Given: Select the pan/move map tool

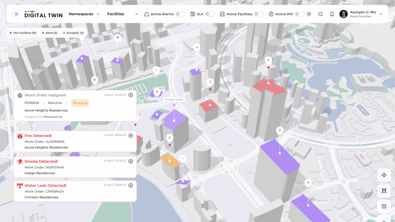Looking at the screenshot, I should point(384,175).
